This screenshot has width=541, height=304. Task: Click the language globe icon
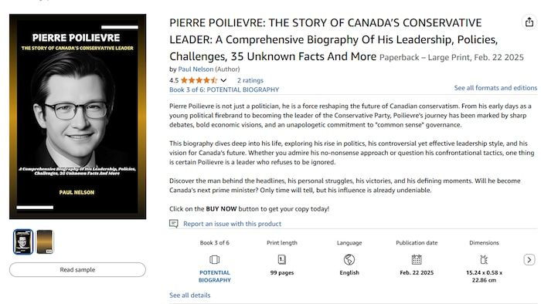[x=349, y=259]
